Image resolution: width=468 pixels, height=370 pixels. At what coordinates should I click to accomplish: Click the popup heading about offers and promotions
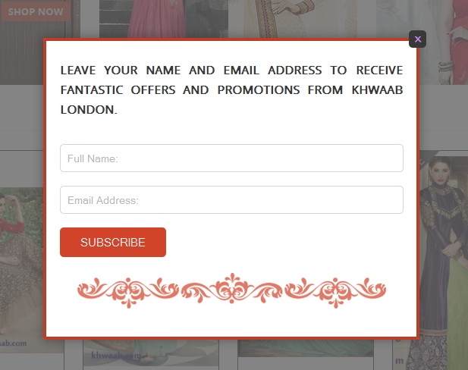click(231, 89)
